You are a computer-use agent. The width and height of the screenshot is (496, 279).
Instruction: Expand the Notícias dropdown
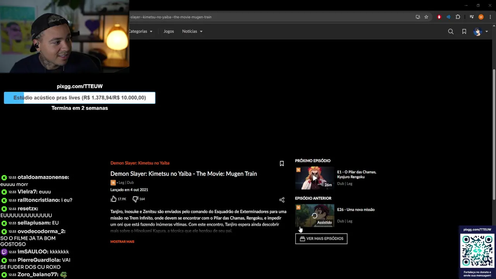pos(192,31)
